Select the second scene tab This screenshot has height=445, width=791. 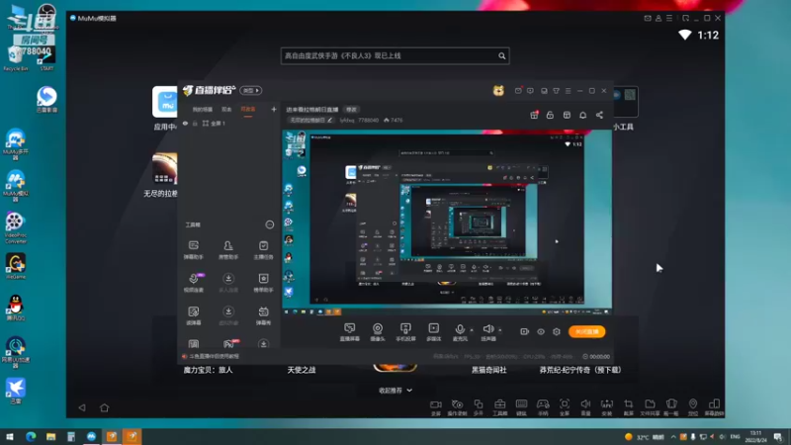(x=226, y=110)
